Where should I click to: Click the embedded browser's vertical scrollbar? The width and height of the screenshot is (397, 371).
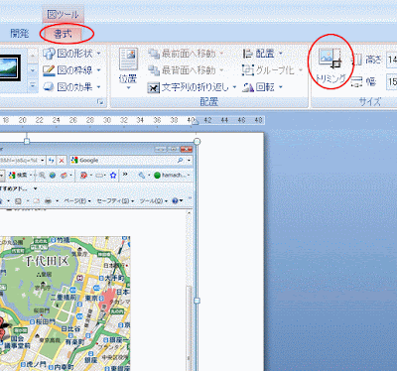[190, 291]
